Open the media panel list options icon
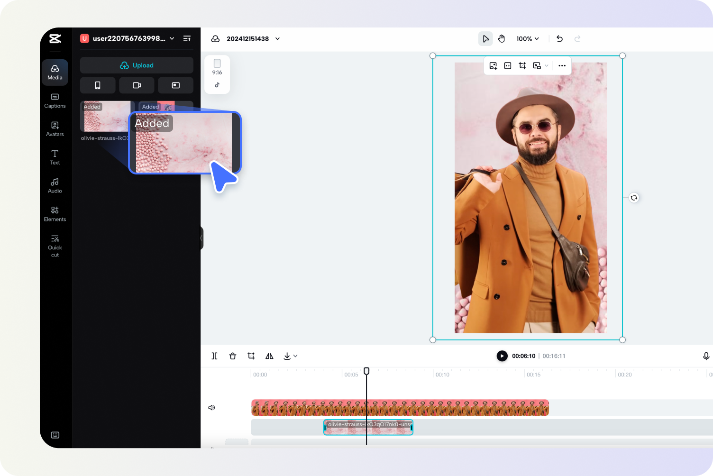The width and height of the screenshot is (713, 476). [187, 38]
